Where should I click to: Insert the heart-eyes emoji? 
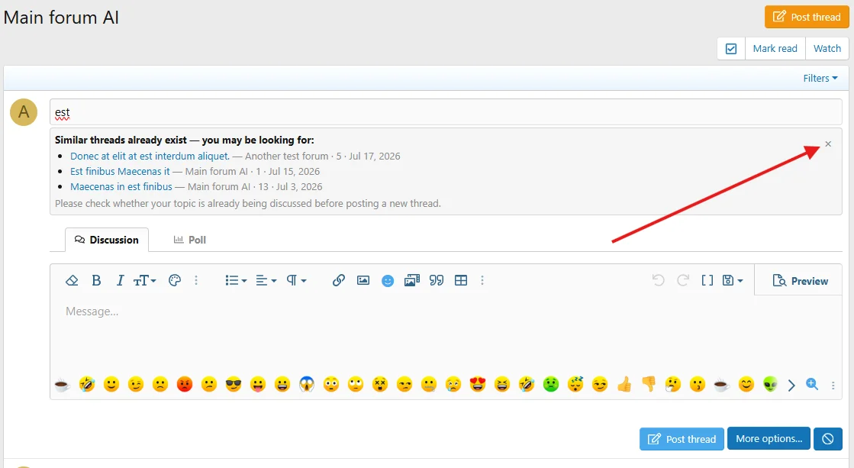tap(478, 386)
